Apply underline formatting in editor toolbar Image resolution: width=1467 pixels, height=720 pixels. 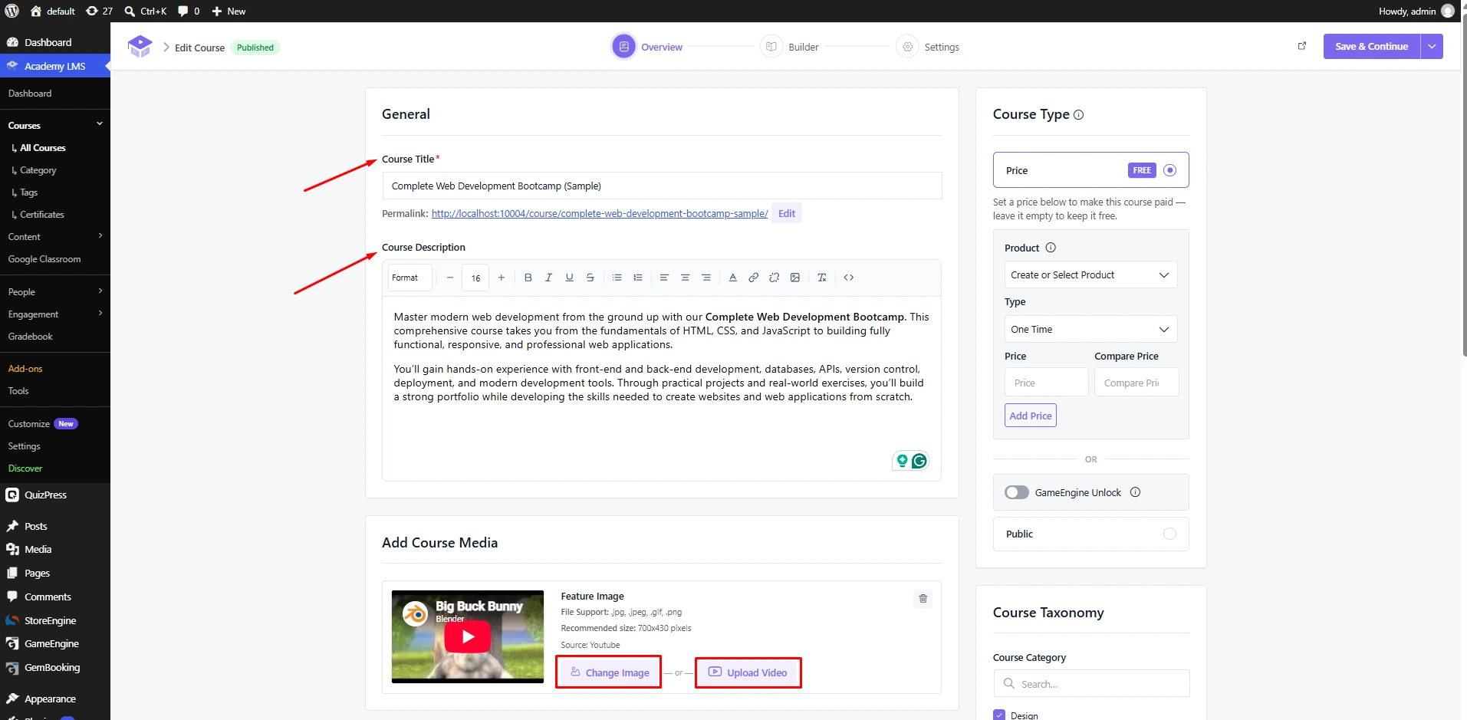[569, 278]
